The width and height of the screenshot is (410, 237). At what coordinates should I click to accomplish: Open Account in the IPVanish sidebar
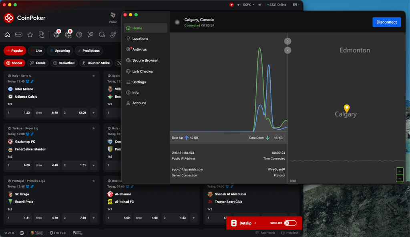[x=145, y=103]
